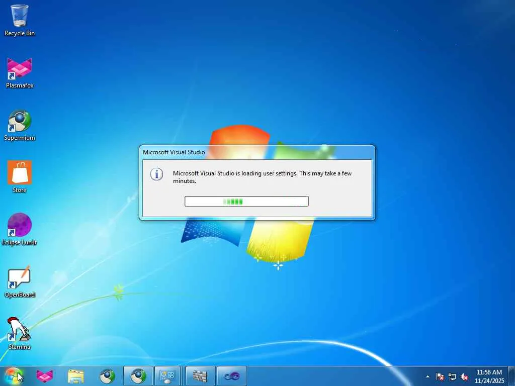The height and width of the screenshot is (386, 515).
Task: Open the Control Panel taskbar button
Action: [x=167, y=376]
